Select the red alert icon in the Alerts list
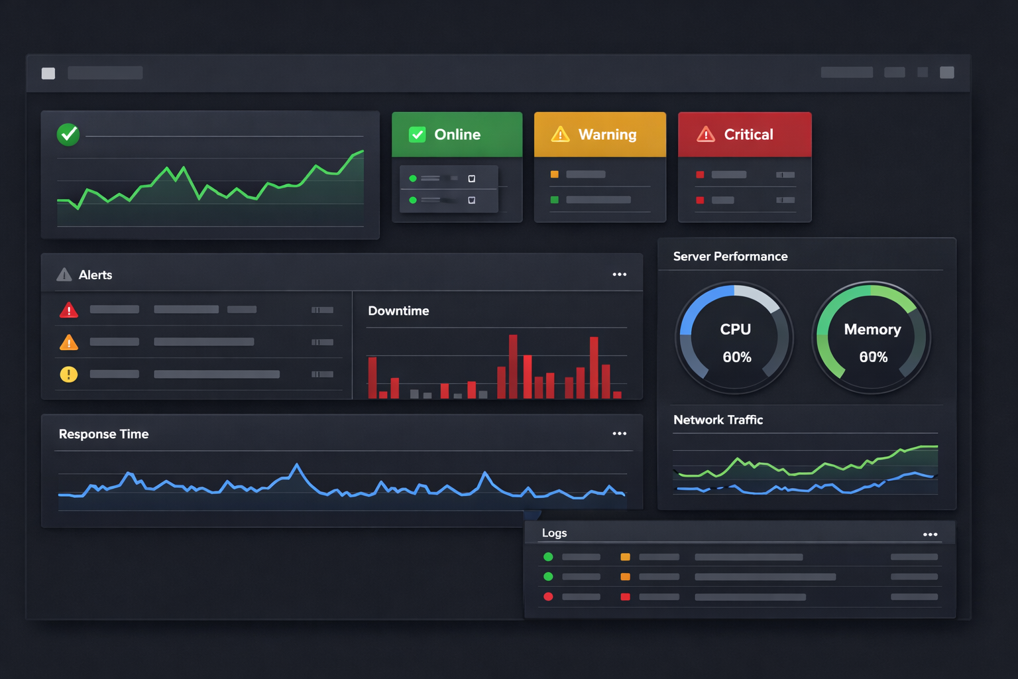The image size is (1018, 679). tap(70, 309)
